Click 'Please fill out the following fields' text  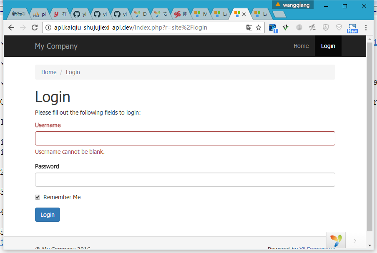88,113
